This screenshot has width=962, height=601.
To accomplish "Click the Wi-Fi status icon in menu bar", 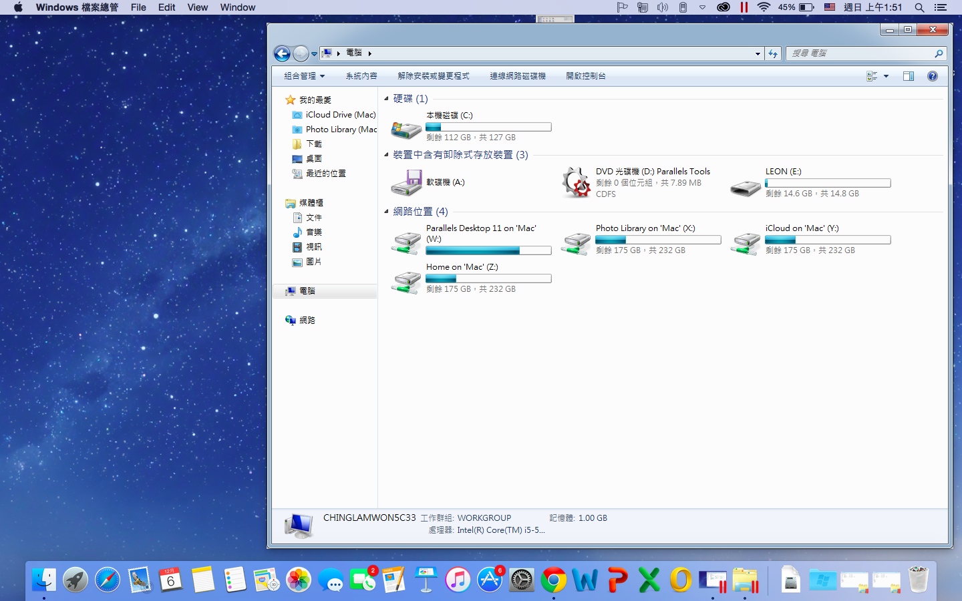I will tap(764, 7).
